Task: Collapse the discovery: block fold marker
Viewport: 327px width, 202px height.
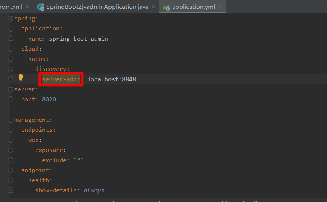Action: 11,69
